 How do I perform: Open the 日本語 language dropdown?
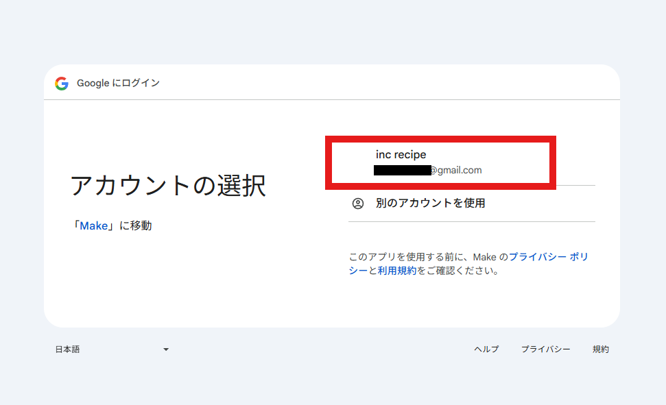[x=112, y=349]
